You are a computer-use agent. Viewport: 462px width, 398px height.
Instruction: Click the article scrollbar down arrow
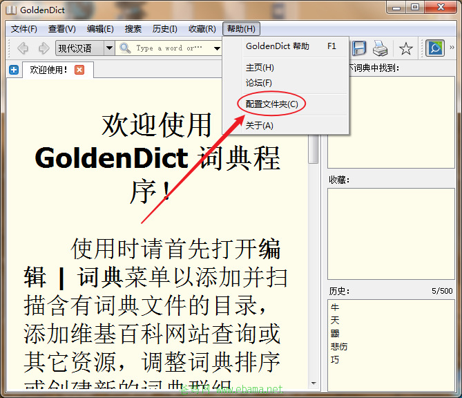[x=314, y=383]
